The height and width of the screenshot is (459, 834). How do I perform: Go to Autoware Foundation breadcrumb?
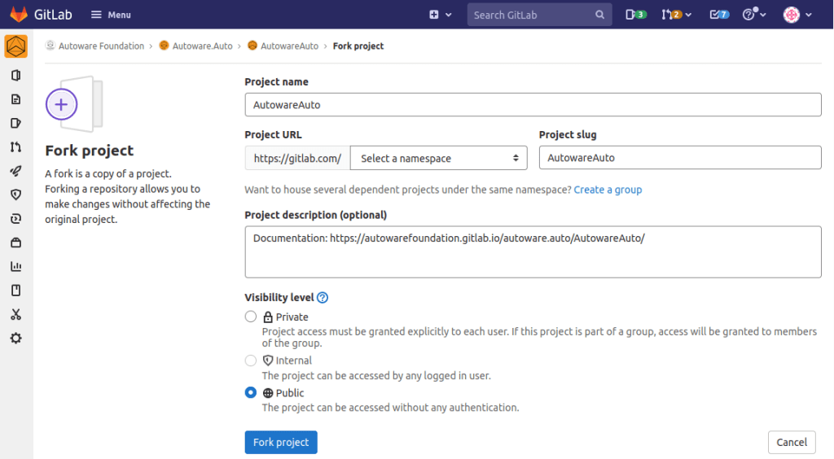(100, 46)
